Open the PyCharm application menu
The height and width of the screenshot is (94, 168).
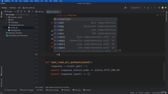click(x=7, y=1)
